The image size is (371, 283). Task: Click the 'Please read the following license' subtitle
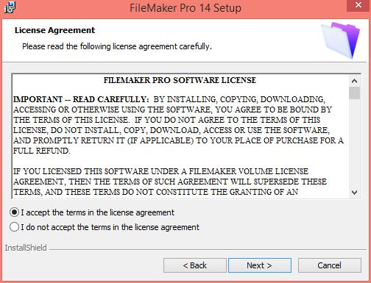click(117, 46)
